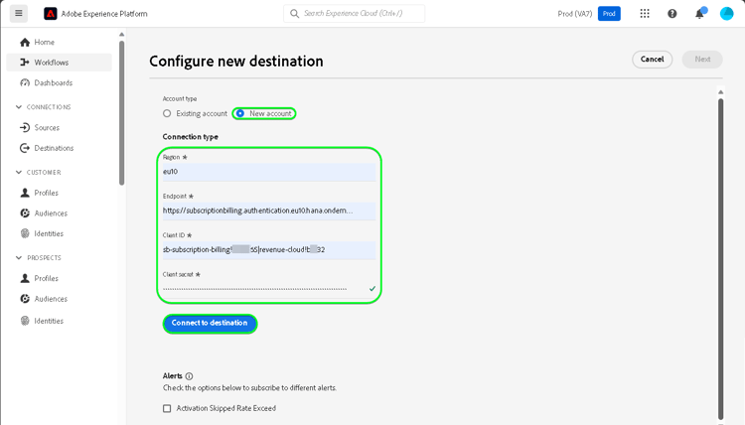Viewport: 745px width, 425px height.
Task: Click the search magnifier icon
Action: 295,13
